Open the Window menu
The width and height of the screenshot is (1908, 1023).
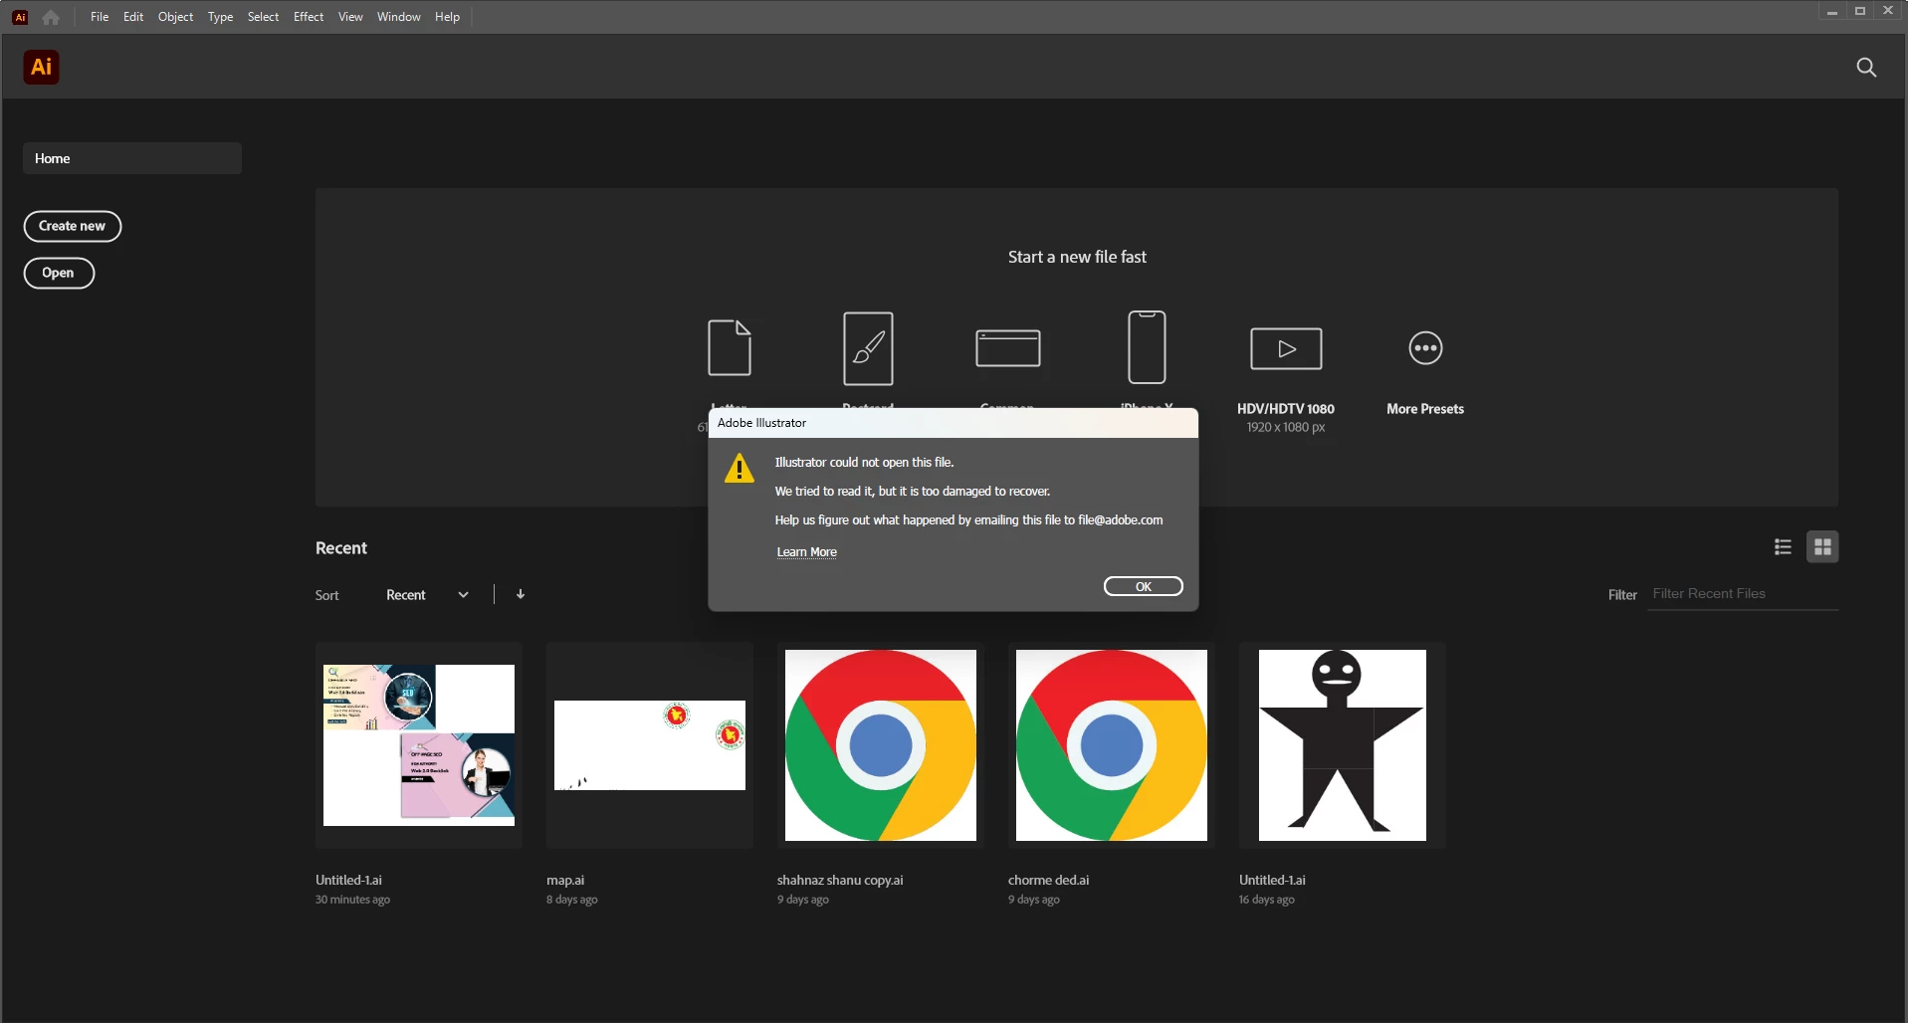[x=398, y=17]
